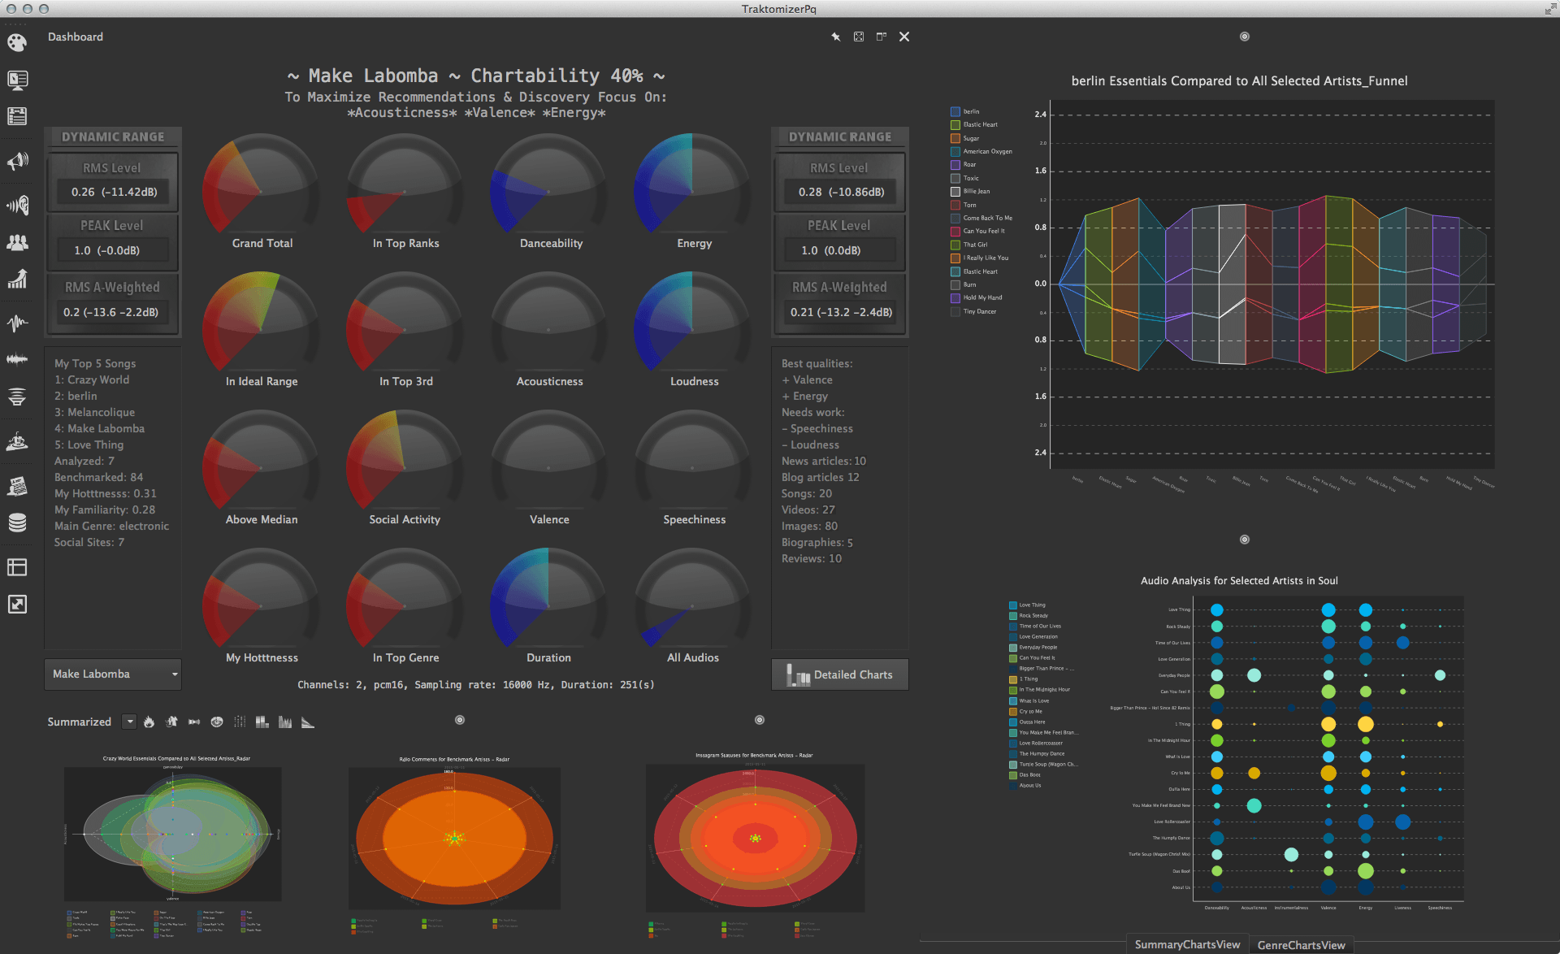
Task: Select the rising bar chart sidebar icon
Action: (x=17, y=280)
